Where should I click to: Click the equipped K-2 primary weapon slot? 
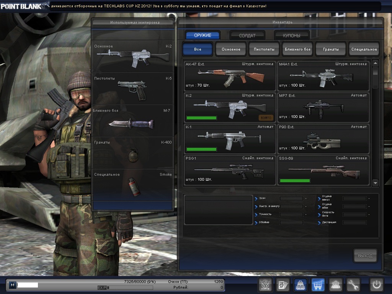click(133, 57)
